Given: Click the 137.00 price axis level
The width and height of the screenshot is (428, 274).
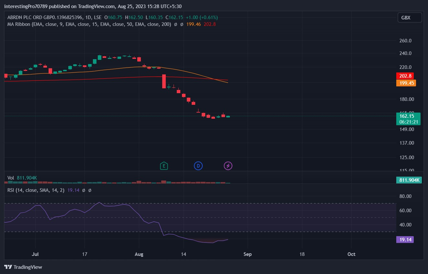Looking at the screenshot, I should (x=407, y=143).
